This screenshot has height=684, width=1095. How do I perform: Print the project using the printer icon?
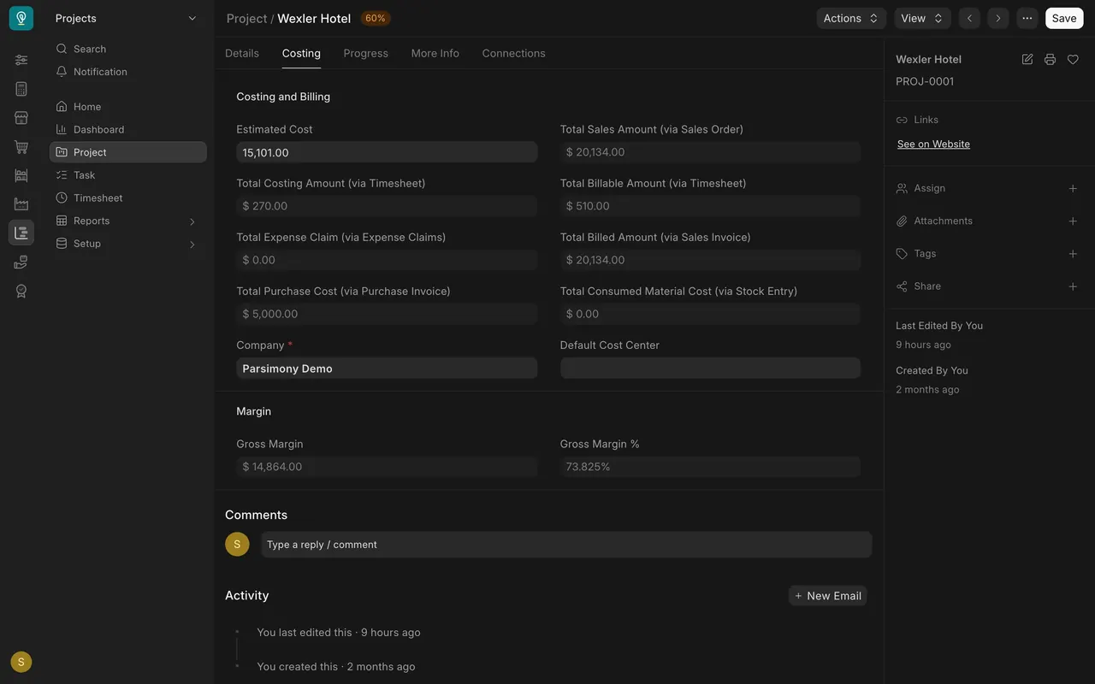pos(1050,59)
